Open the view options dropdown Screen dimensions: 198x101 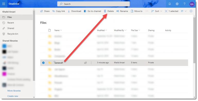click(184, 11)
